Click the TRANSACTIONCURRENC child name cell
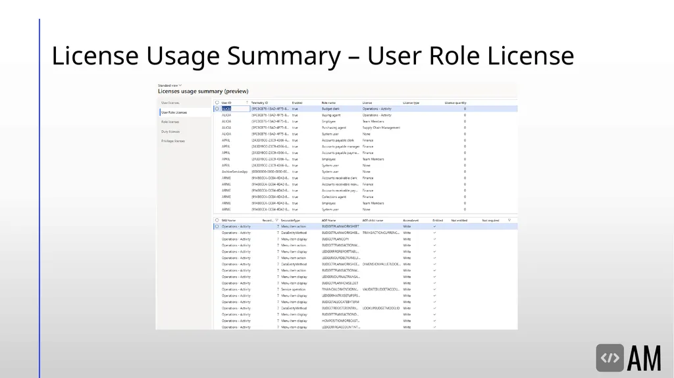This screenshot has width=674, height=378. tap(381, 233)
